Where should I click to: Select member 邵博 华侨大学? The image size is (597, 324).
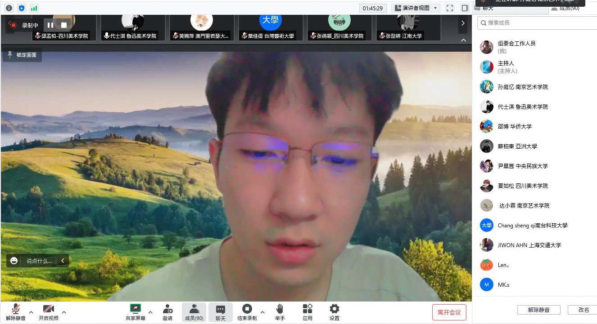pos(535,126)
